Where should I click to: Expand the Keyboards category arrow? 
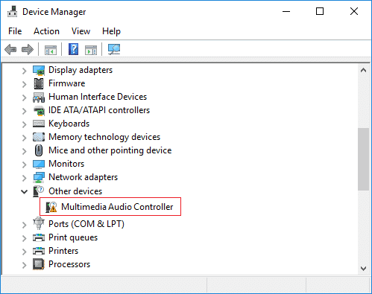[x=24, y=124]
